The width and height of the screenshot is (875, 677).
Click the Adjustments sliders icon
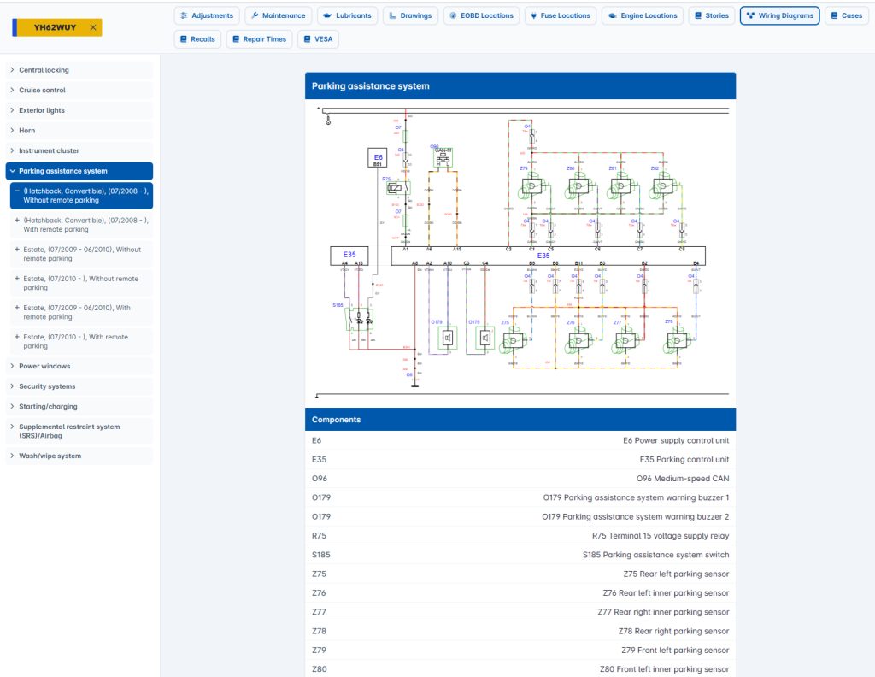185,15
